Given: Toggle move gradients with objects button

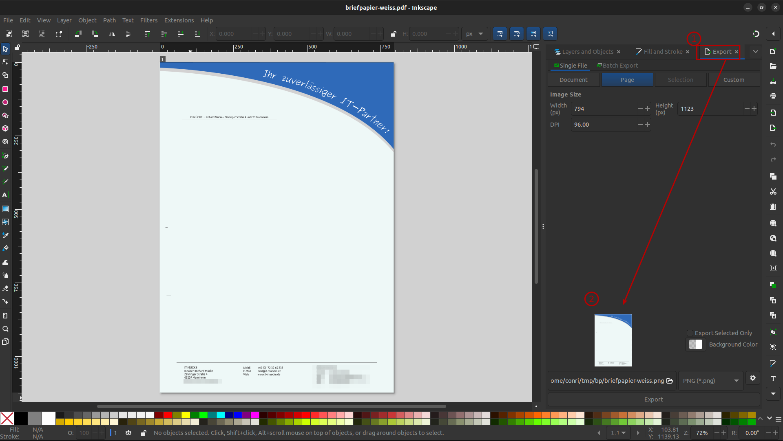Looking at the screenshot, I should click(x=533, y=34).
